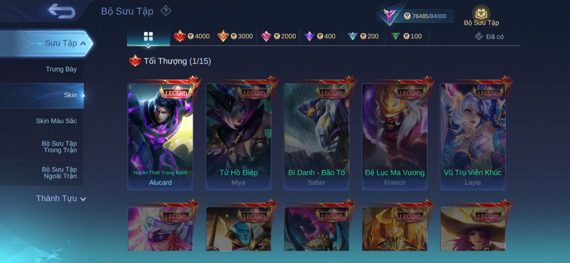The height and width of the screenshot is (263, 570).
Task: Open Layla Vũ Trụ Viên Khúc skin card
Action: point(473,137)
